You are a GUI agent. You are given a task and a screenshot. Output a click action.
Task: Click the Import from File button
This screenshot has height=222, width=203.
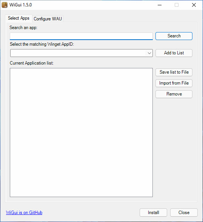pyautogui.click(x=174, y=83)
